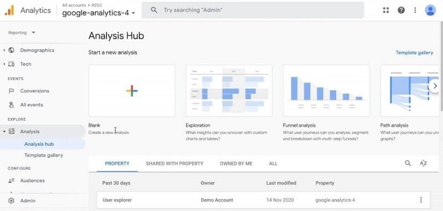
Task: Click the Analysis icon in sidebar
Action: (x=12, y=131)
